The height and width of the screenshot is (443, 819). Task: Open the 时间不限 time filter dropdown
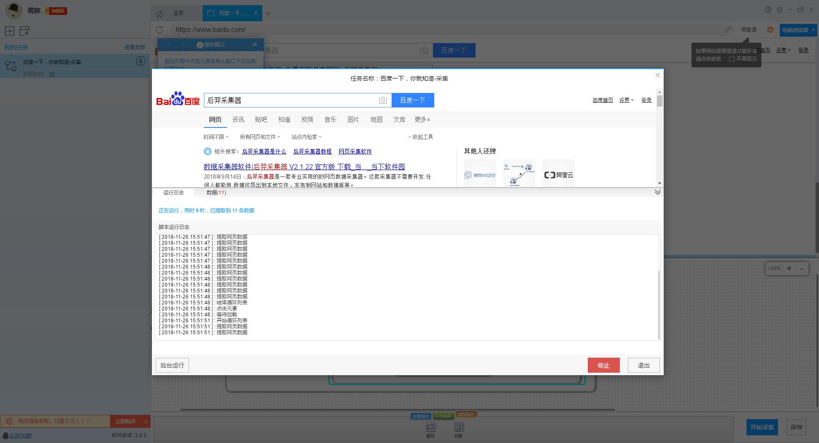tap(216, 137)
